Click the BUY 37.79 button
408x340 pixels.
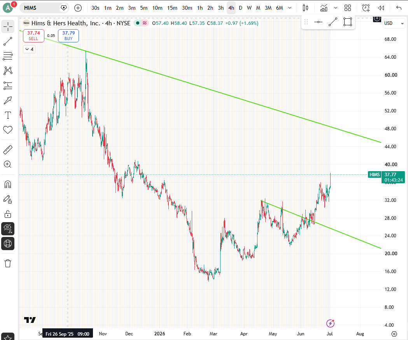pos(68,36)
